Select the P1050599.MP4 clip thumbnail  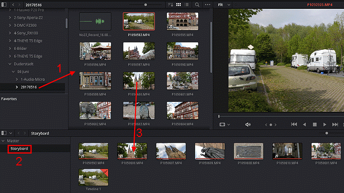[x=95, y=81]
